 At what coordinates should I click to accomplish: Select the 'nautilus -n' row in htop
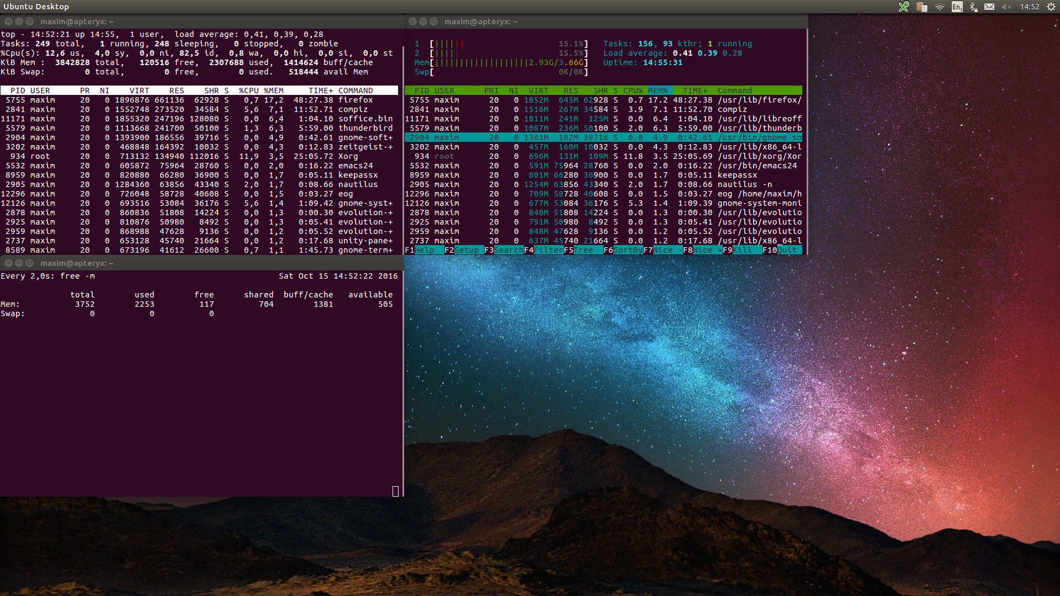tap(603, 184)
